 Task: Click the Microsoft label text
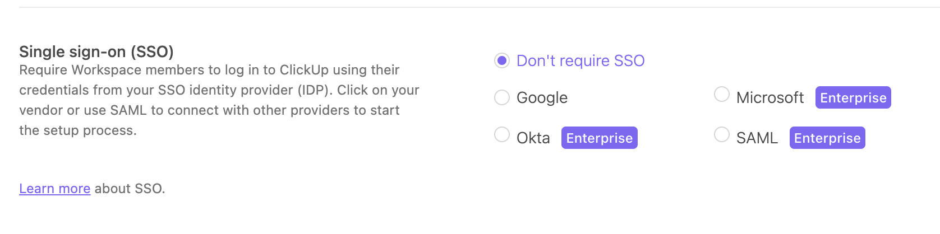(x=770, y=97)
